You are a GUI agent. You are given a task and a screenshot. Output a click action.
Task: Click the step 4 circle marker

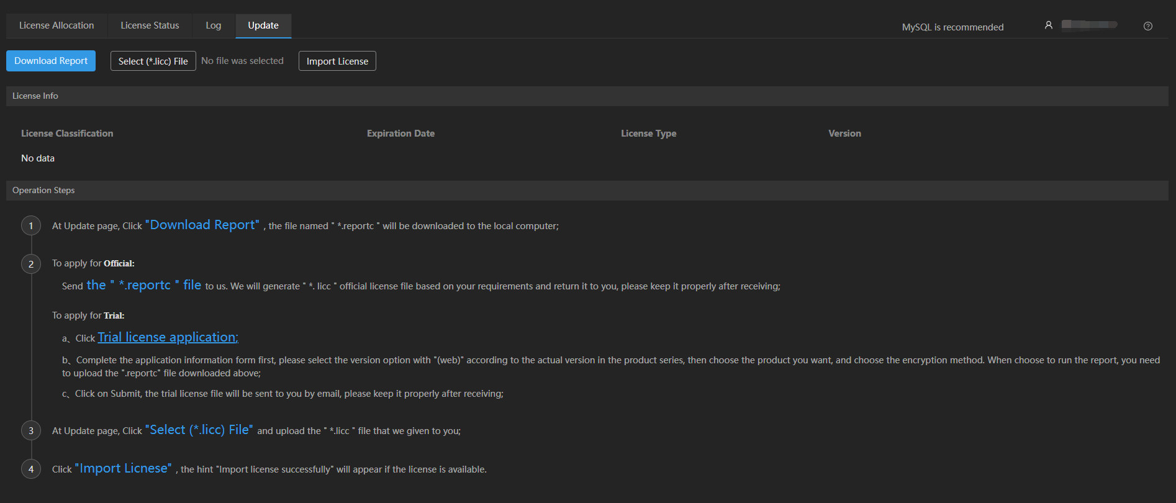click(31, 469)
